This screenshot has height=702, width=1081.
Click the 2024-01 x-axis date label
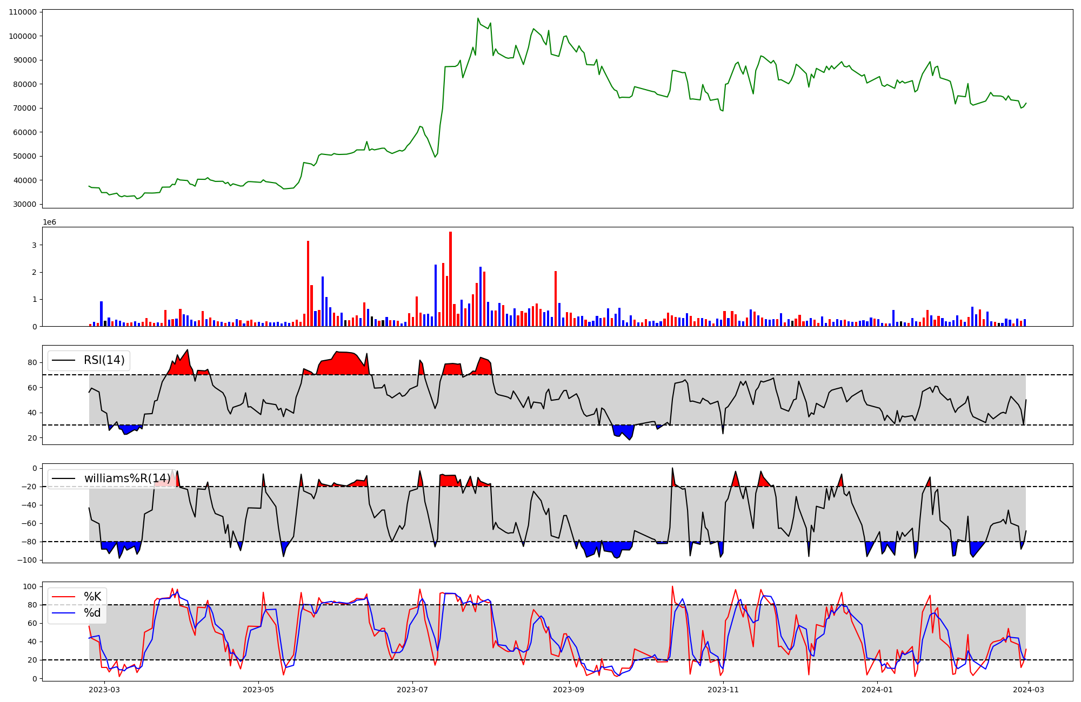click(x=877, y=690)
